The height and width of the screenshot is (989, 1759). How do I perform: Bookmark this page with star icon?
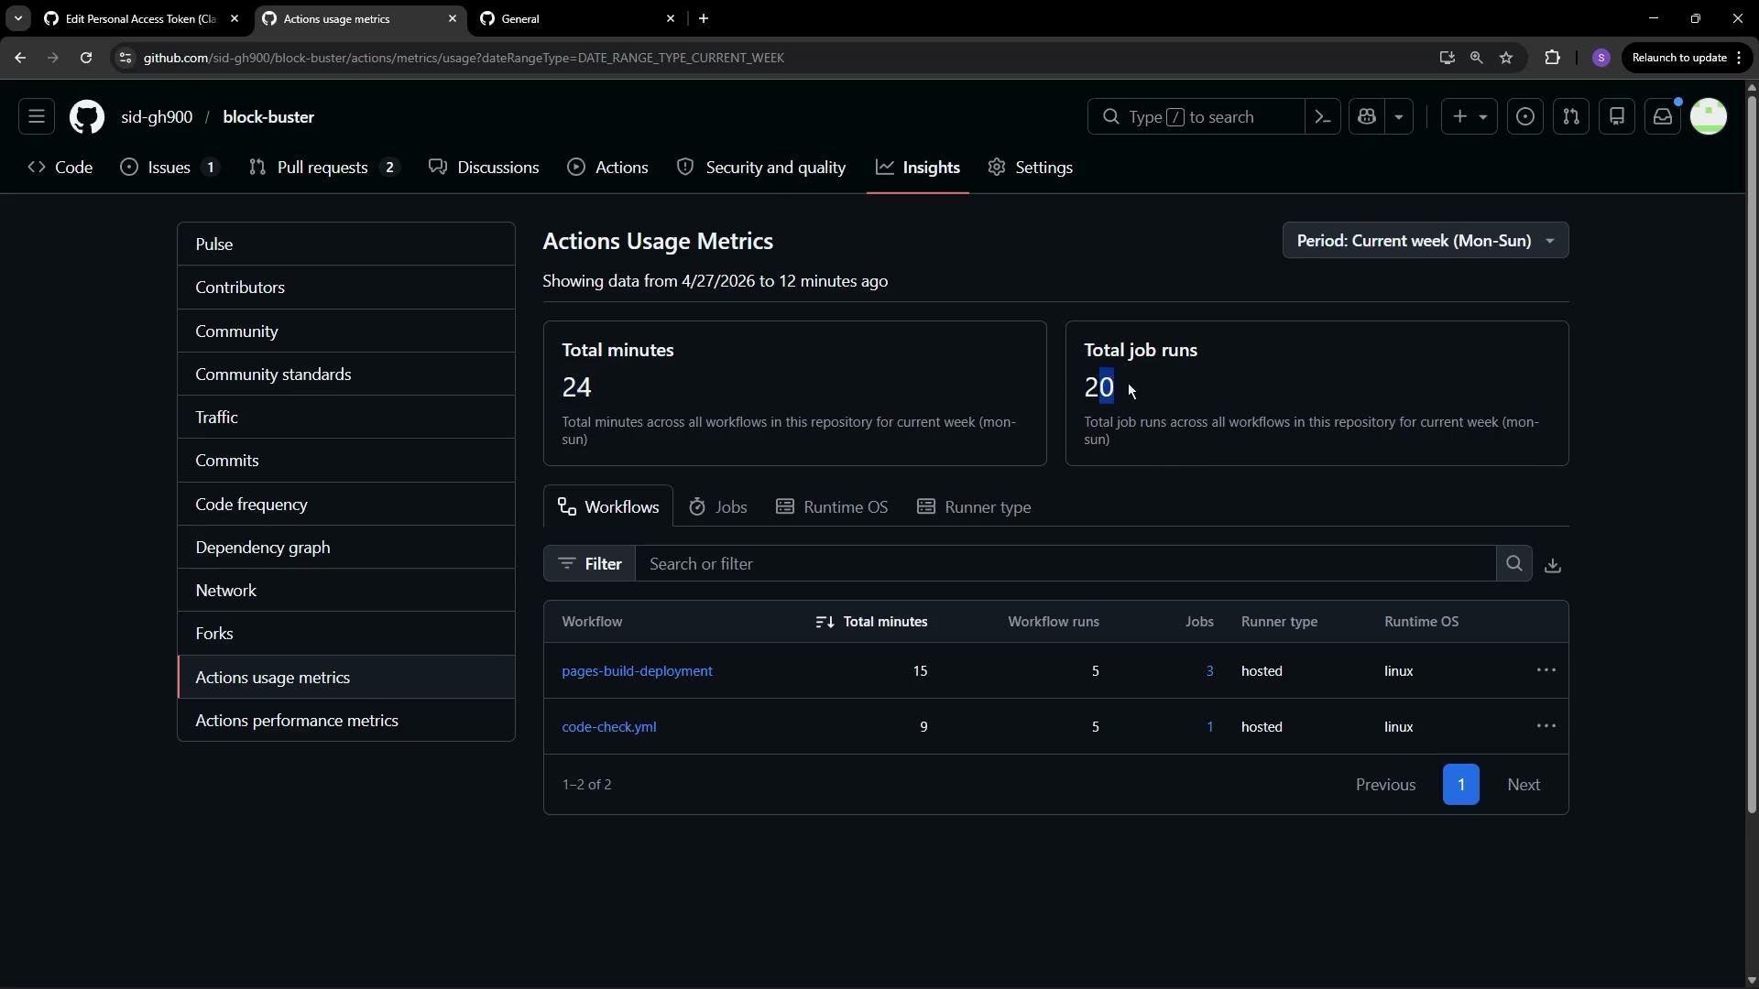[1506, 58]
